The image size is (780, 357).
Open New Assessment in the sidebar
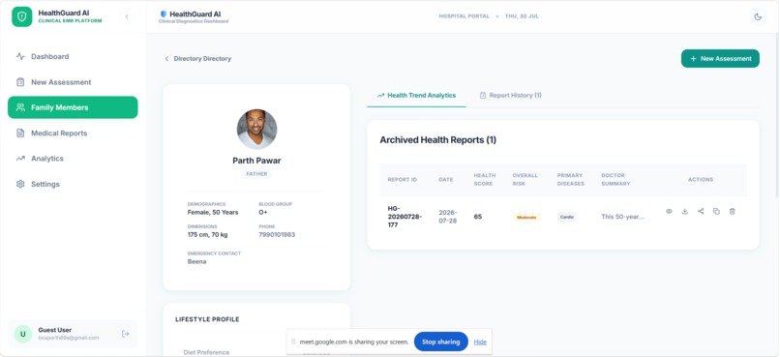coord(73,82)
